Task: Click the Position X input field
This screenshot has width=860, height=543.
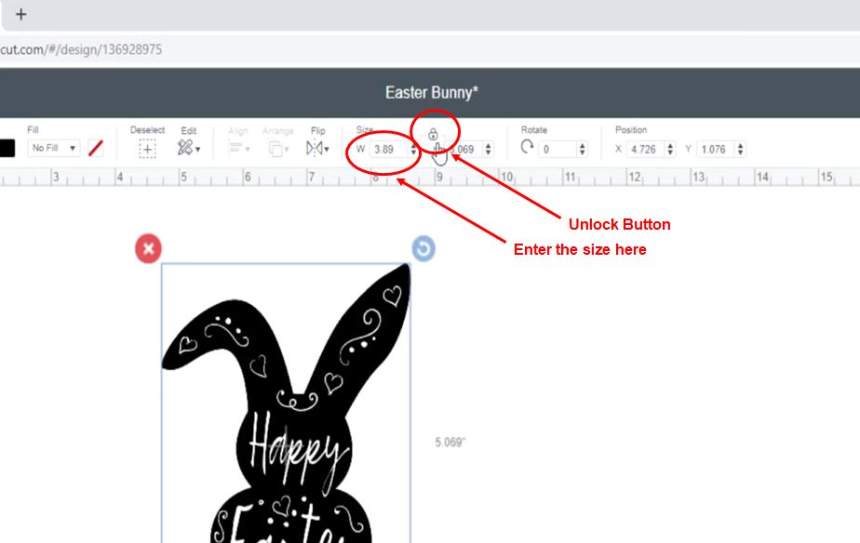Action: pyautogui.click(x=646, y=149)
